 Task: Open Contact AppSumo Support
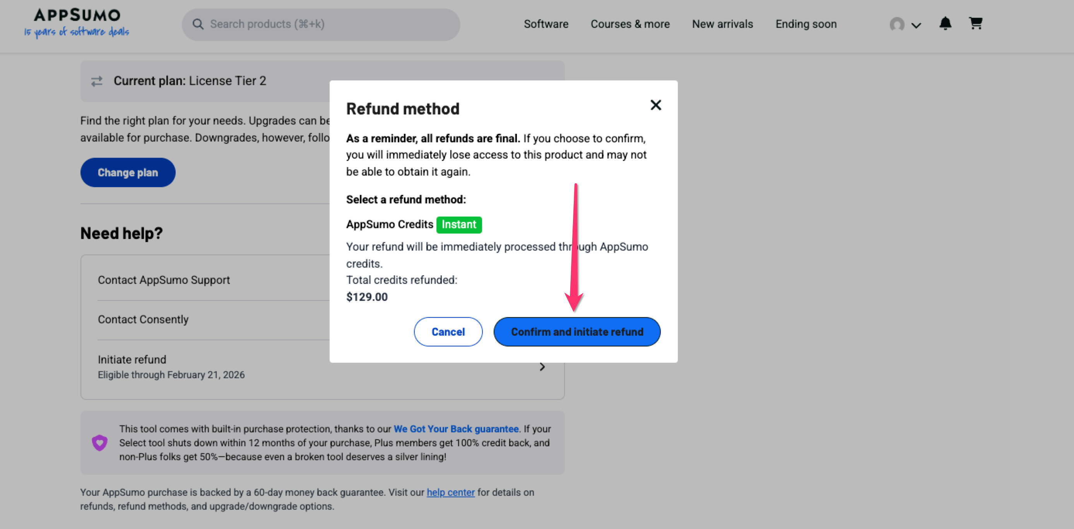pos(164,280)
